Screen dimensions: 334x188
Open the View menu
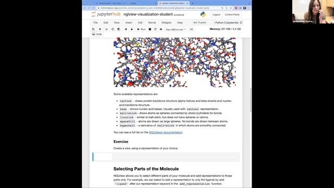click(117, 22)
